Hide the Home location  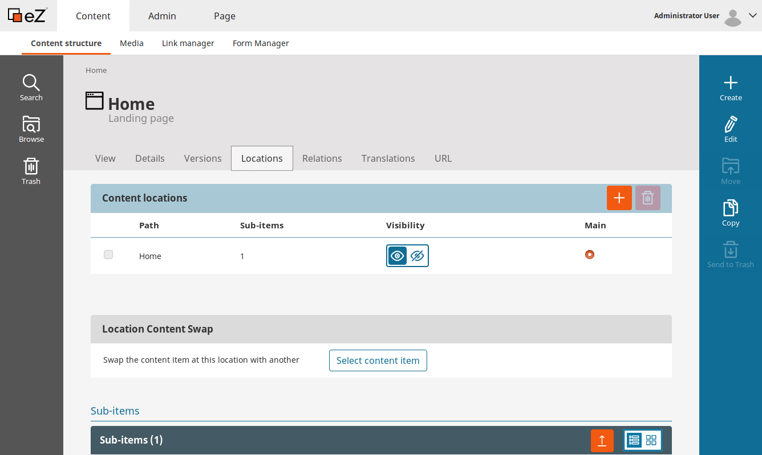coord(417,256)
